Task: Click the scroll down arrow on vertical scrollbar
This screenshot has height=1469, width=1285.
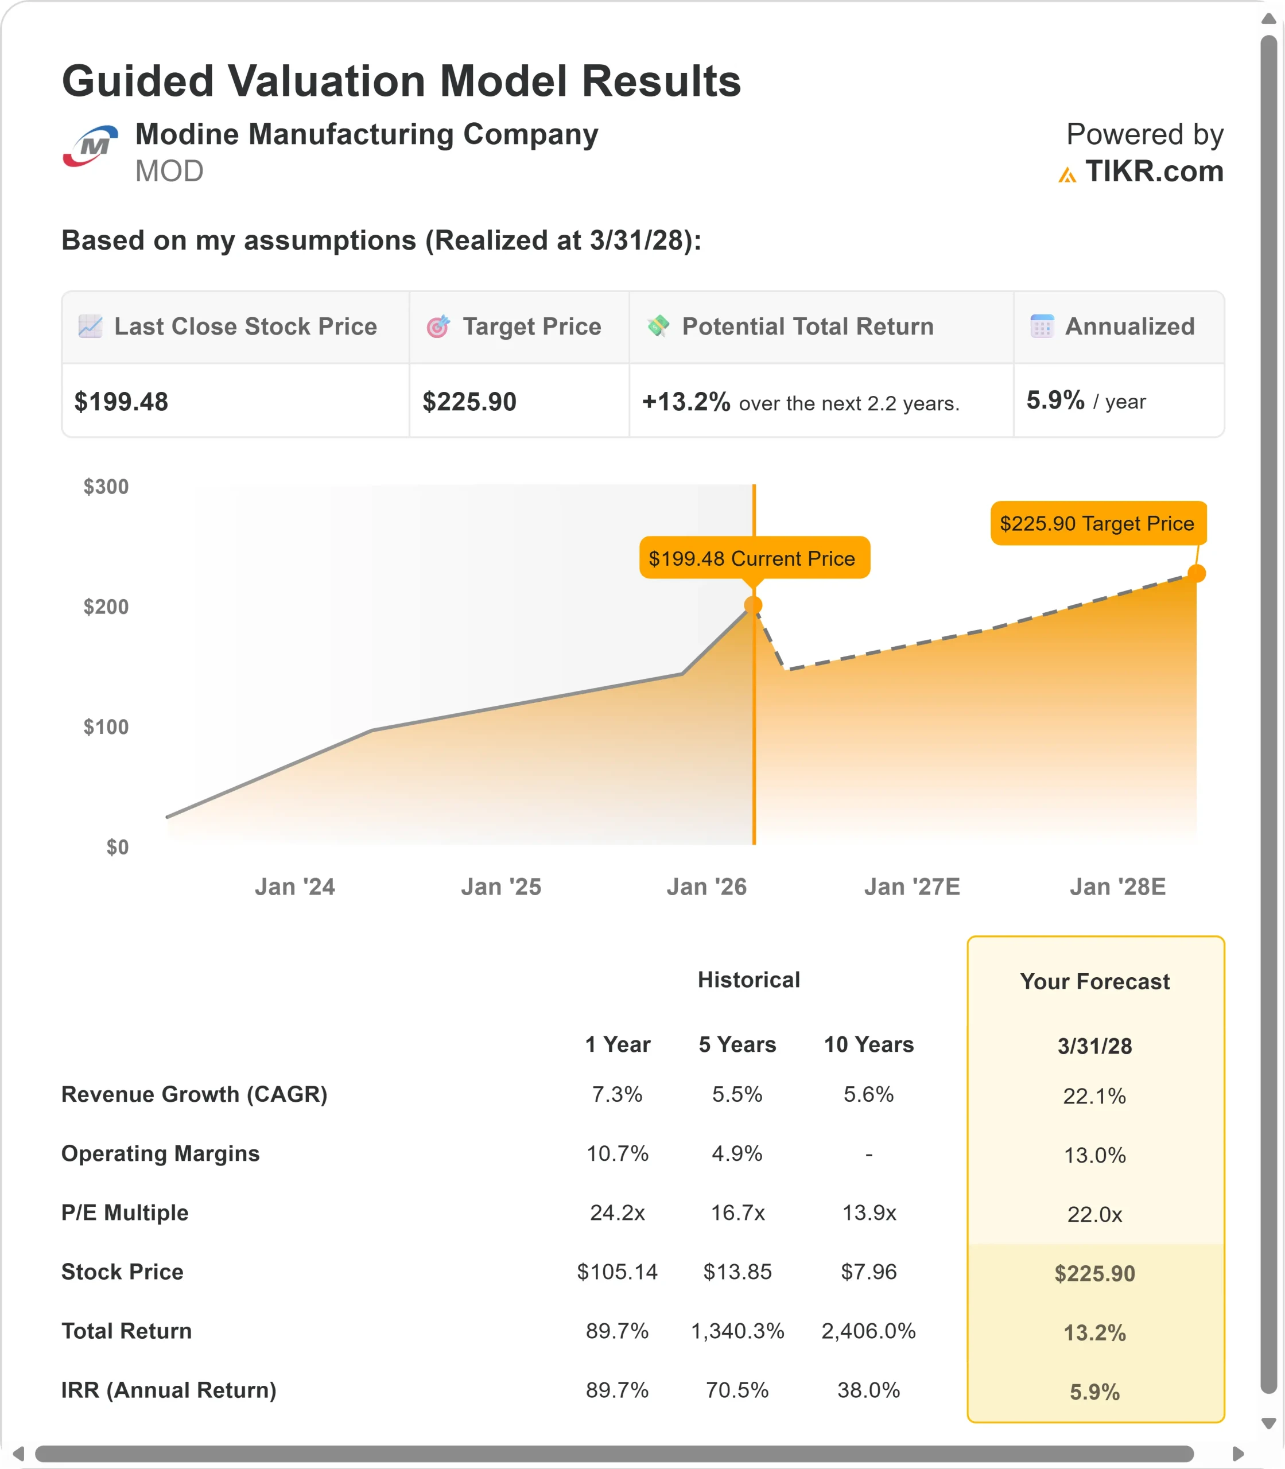Action: (x=1268, y=1423)
